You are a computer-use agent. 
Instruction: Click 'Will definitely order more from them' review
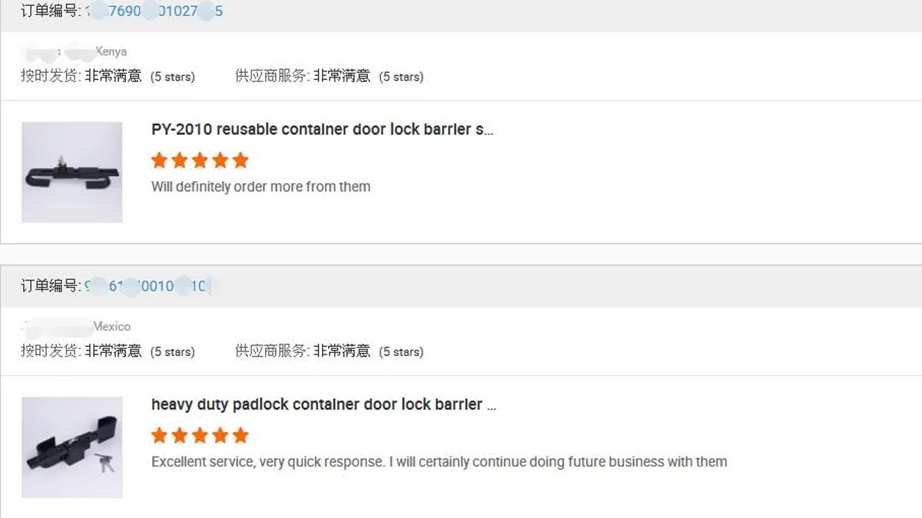(261, 186)
